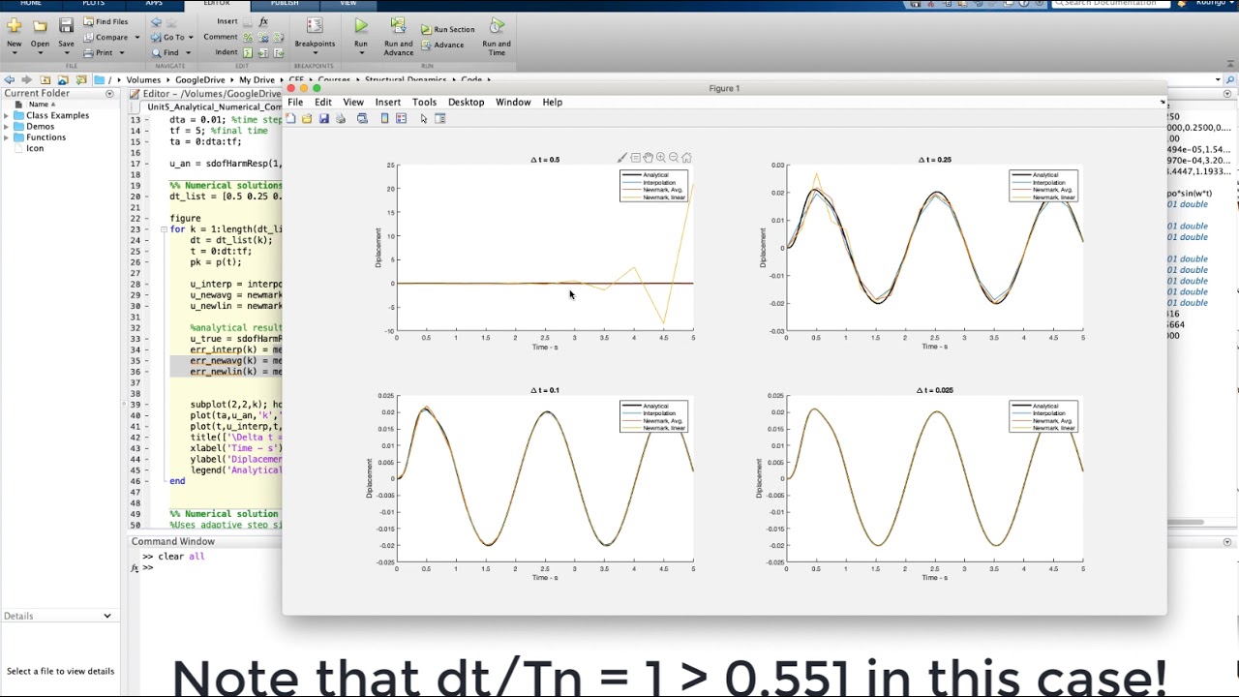Click the legend in the Δt = 0.25 plot
This screenshot has width=1239, height=697.
pos(1043,186)
